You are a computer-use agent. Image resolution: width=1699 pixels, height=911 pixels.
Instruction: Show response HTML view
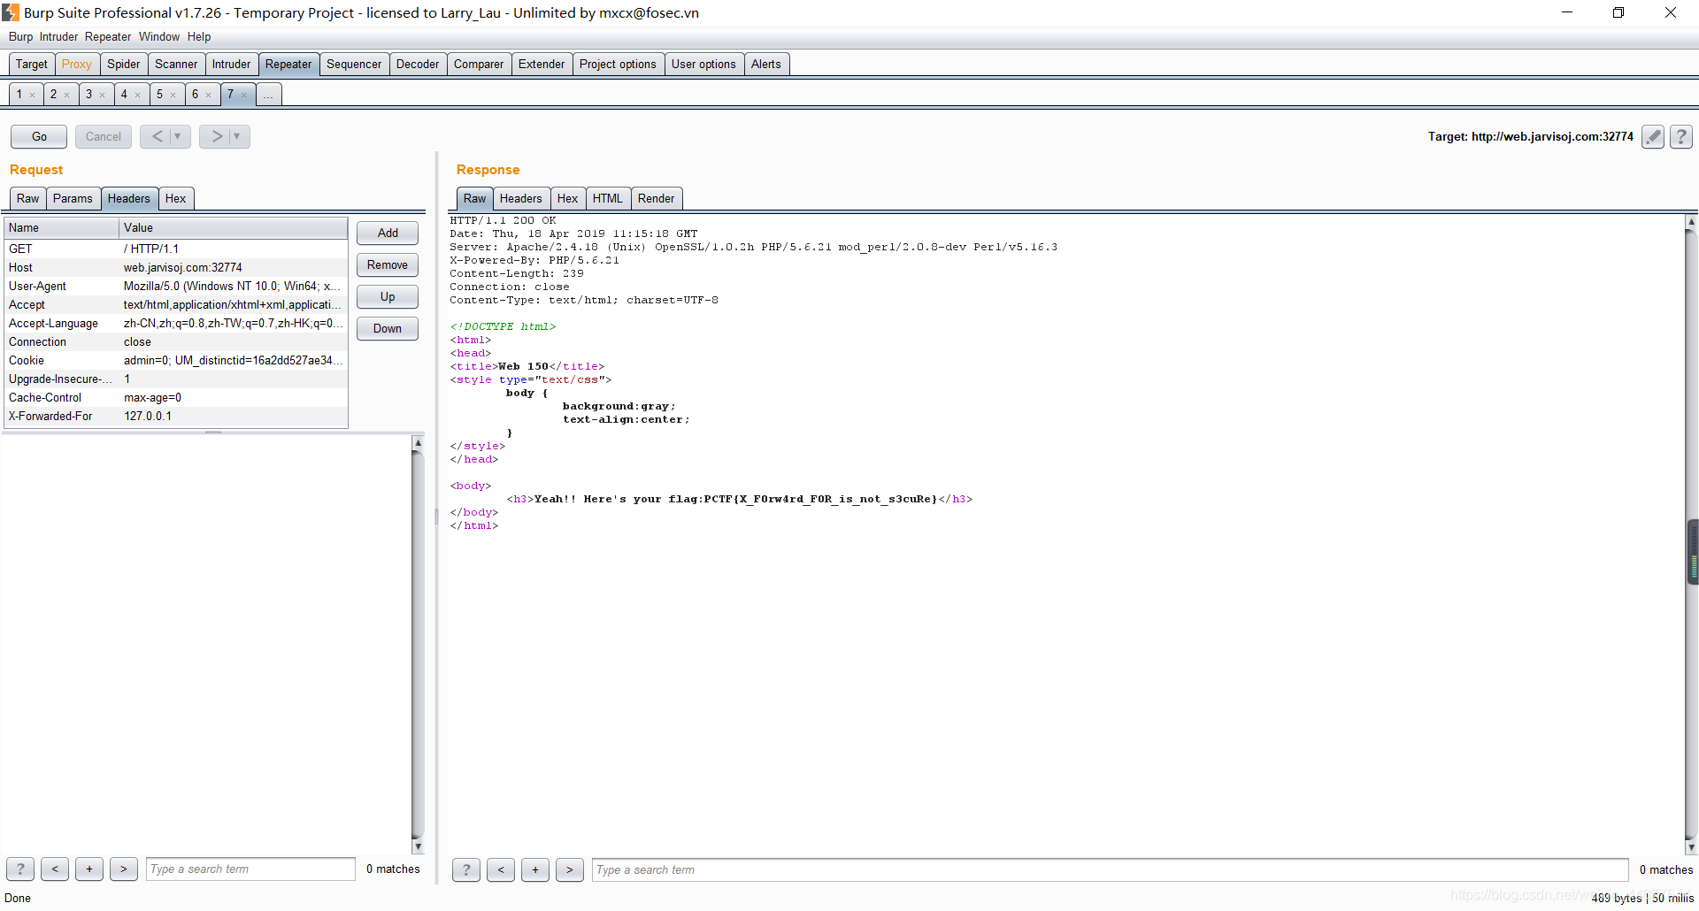[608, 198]
